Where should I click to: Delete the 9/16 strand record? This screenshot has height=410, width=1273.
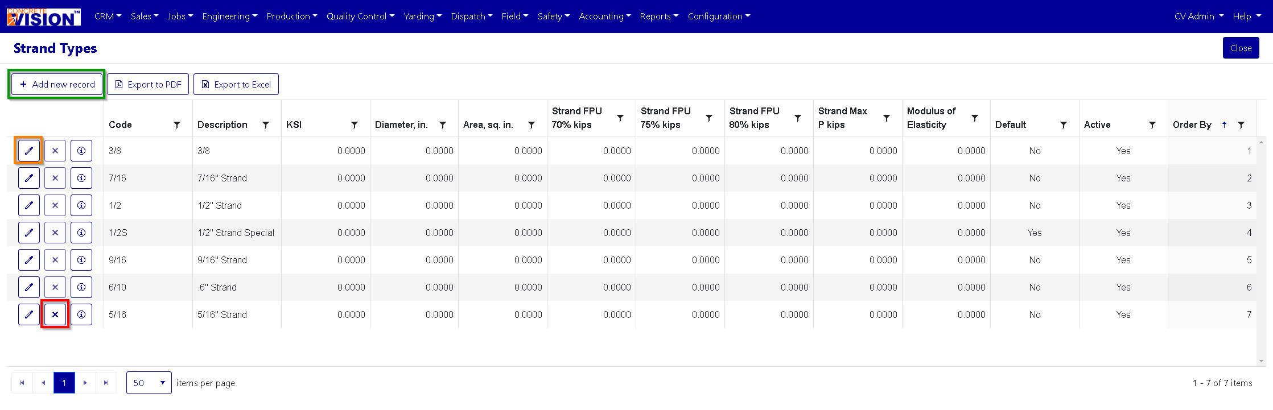55,260
